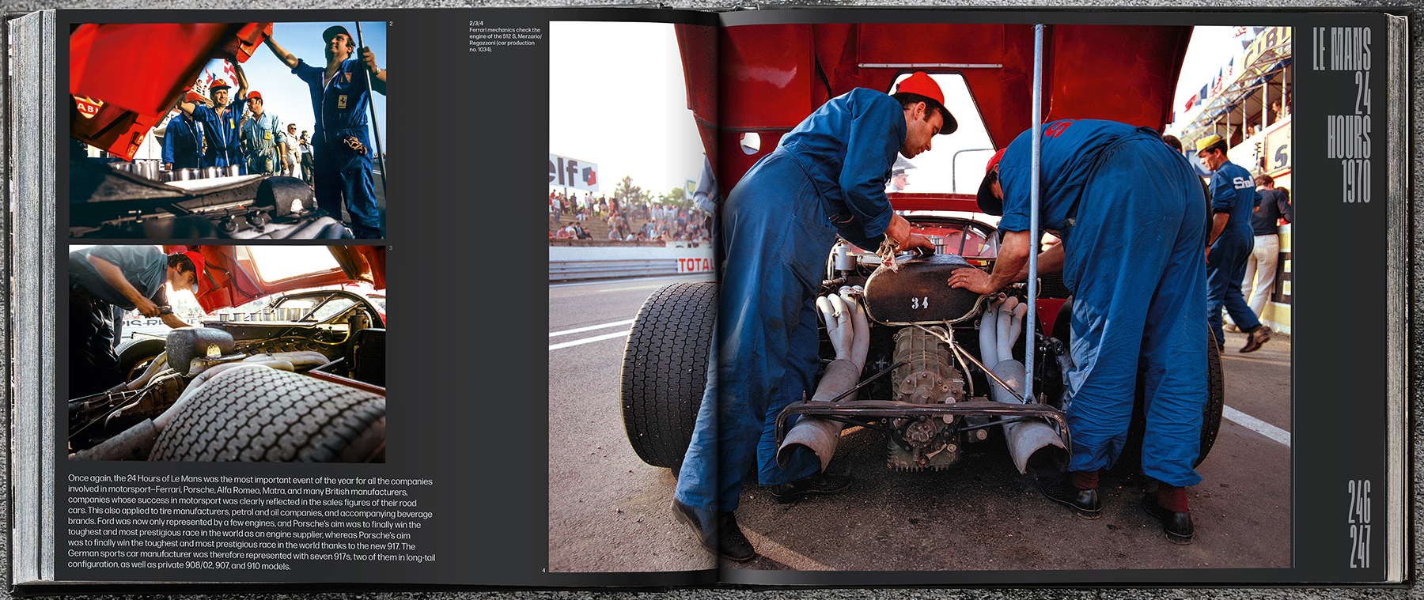Open the photo of a mechanic beside the large tire
This screenshot has height=600, width=1424.
227,353
